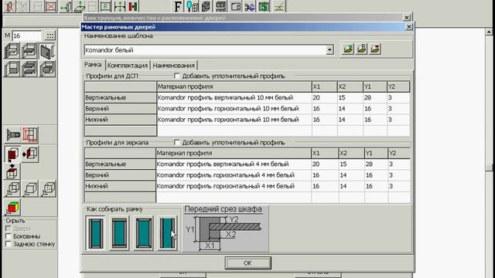Click X2 value 15 in ДСП vertical row
Viewport: 495px width, 278px height.
350,98
